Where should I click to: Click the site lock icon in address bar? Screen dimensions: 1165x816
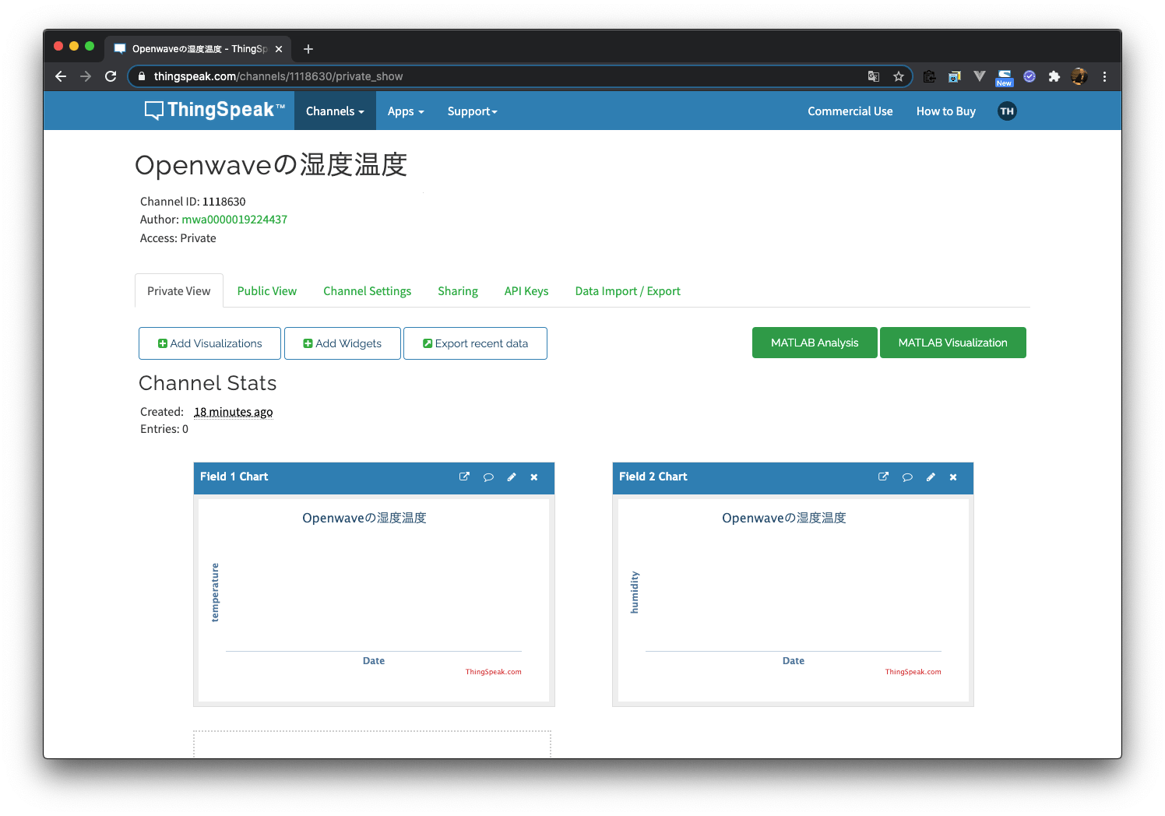click(x=141, y=76)
